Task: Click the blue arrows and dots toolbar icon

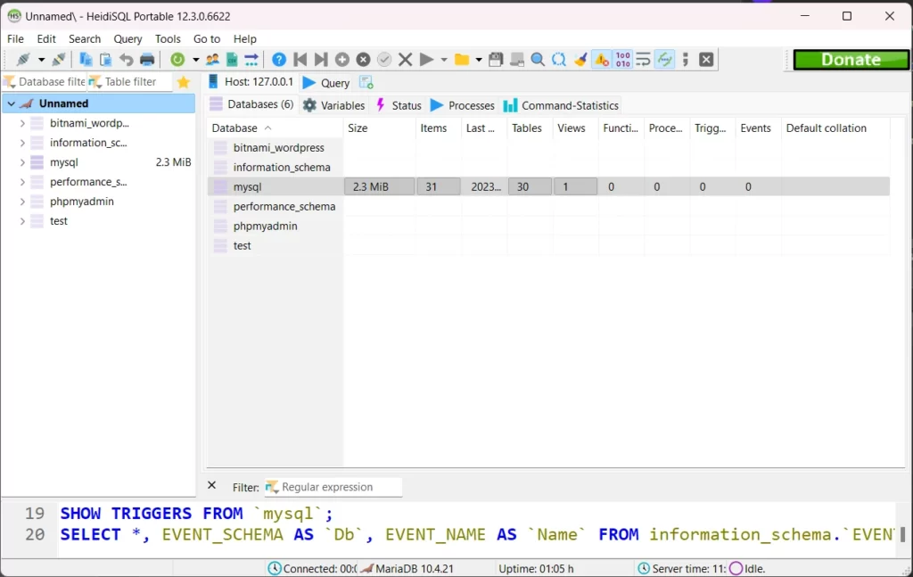Action: [251, 60]
